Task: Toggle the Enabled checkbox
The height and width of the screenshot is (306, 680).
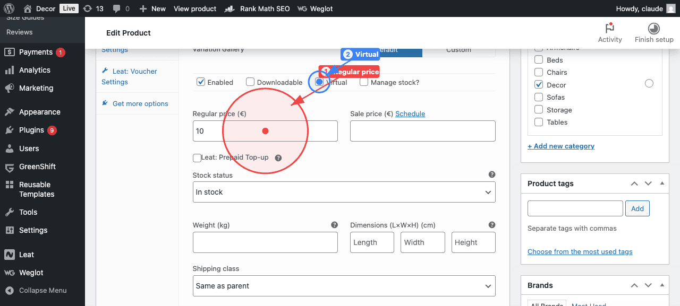Action: pyautogui.click(x=201, y=82)
